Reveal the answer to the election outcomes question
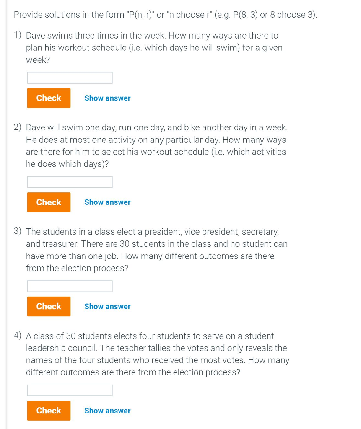This screenshot has height=429, width=361. pyautogui.click(x=107, y=411)
